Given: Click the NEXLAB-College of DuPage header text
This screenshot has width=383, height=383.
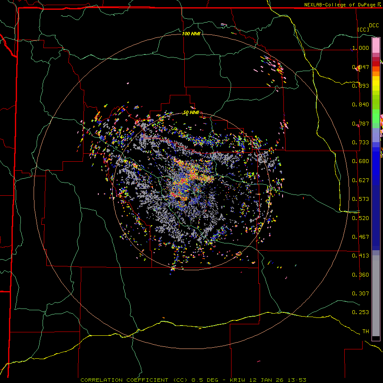Looking at the screenshot, I should pos(343,5).
